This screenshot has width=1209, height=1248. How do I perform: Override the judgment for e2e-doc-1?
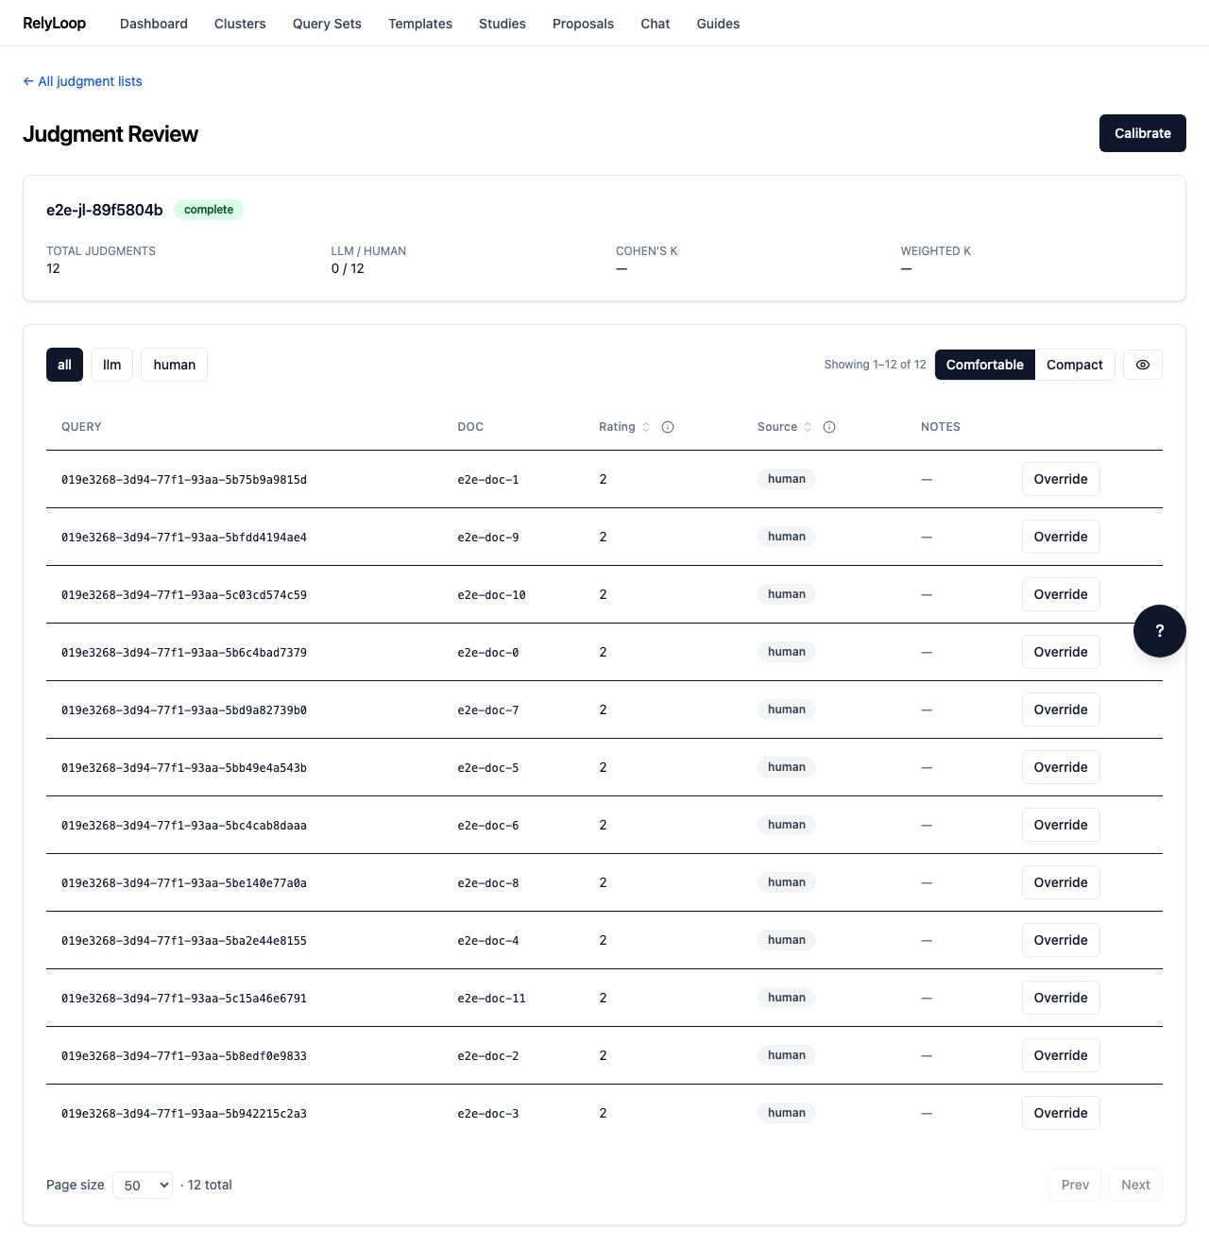[1061, 479]
